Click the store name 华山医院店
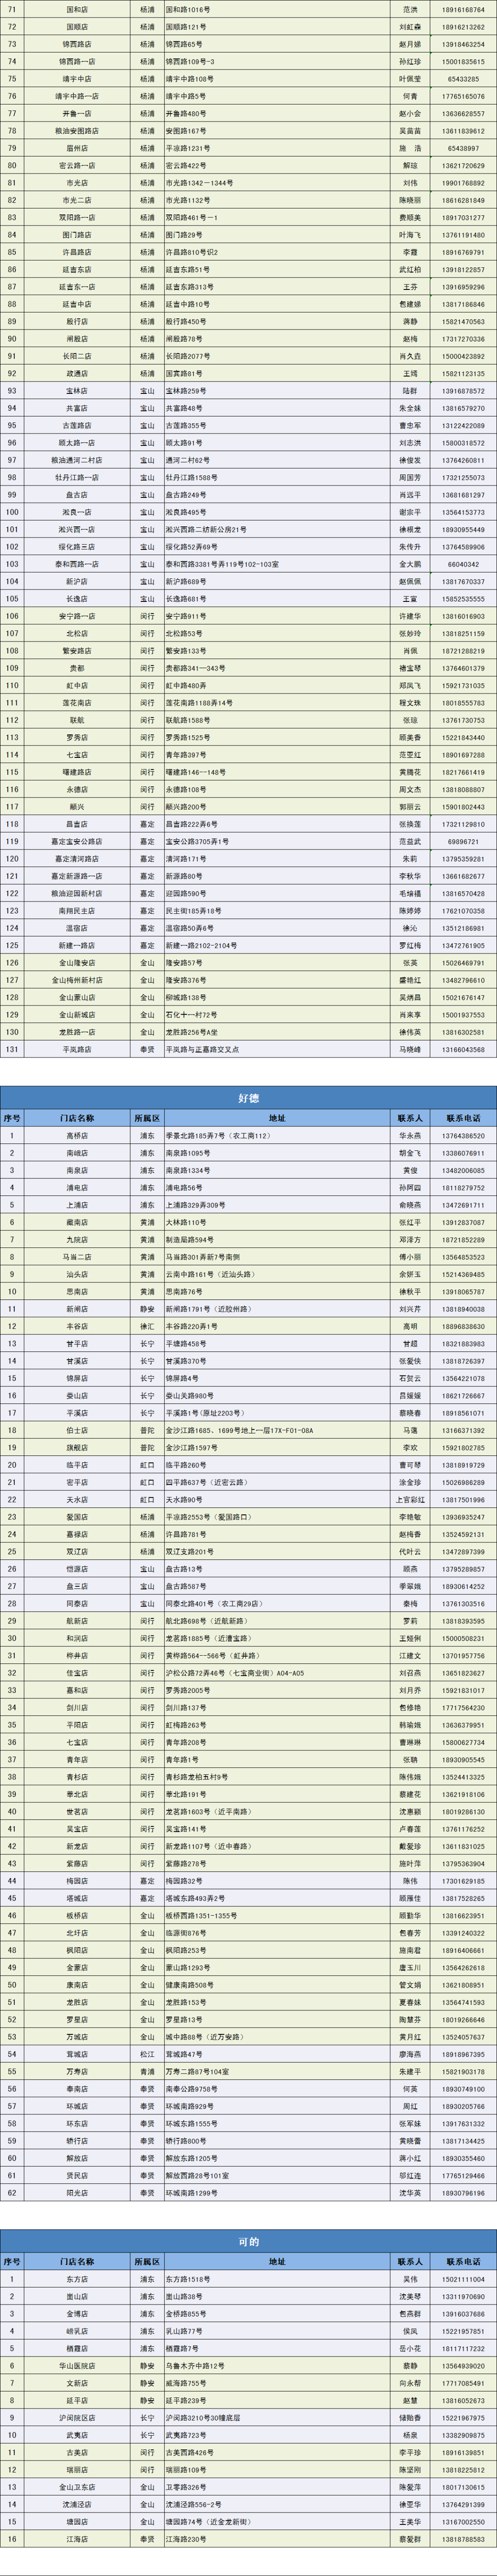497x2576 pixels. pyautogui.click(x=77, y=2366)
